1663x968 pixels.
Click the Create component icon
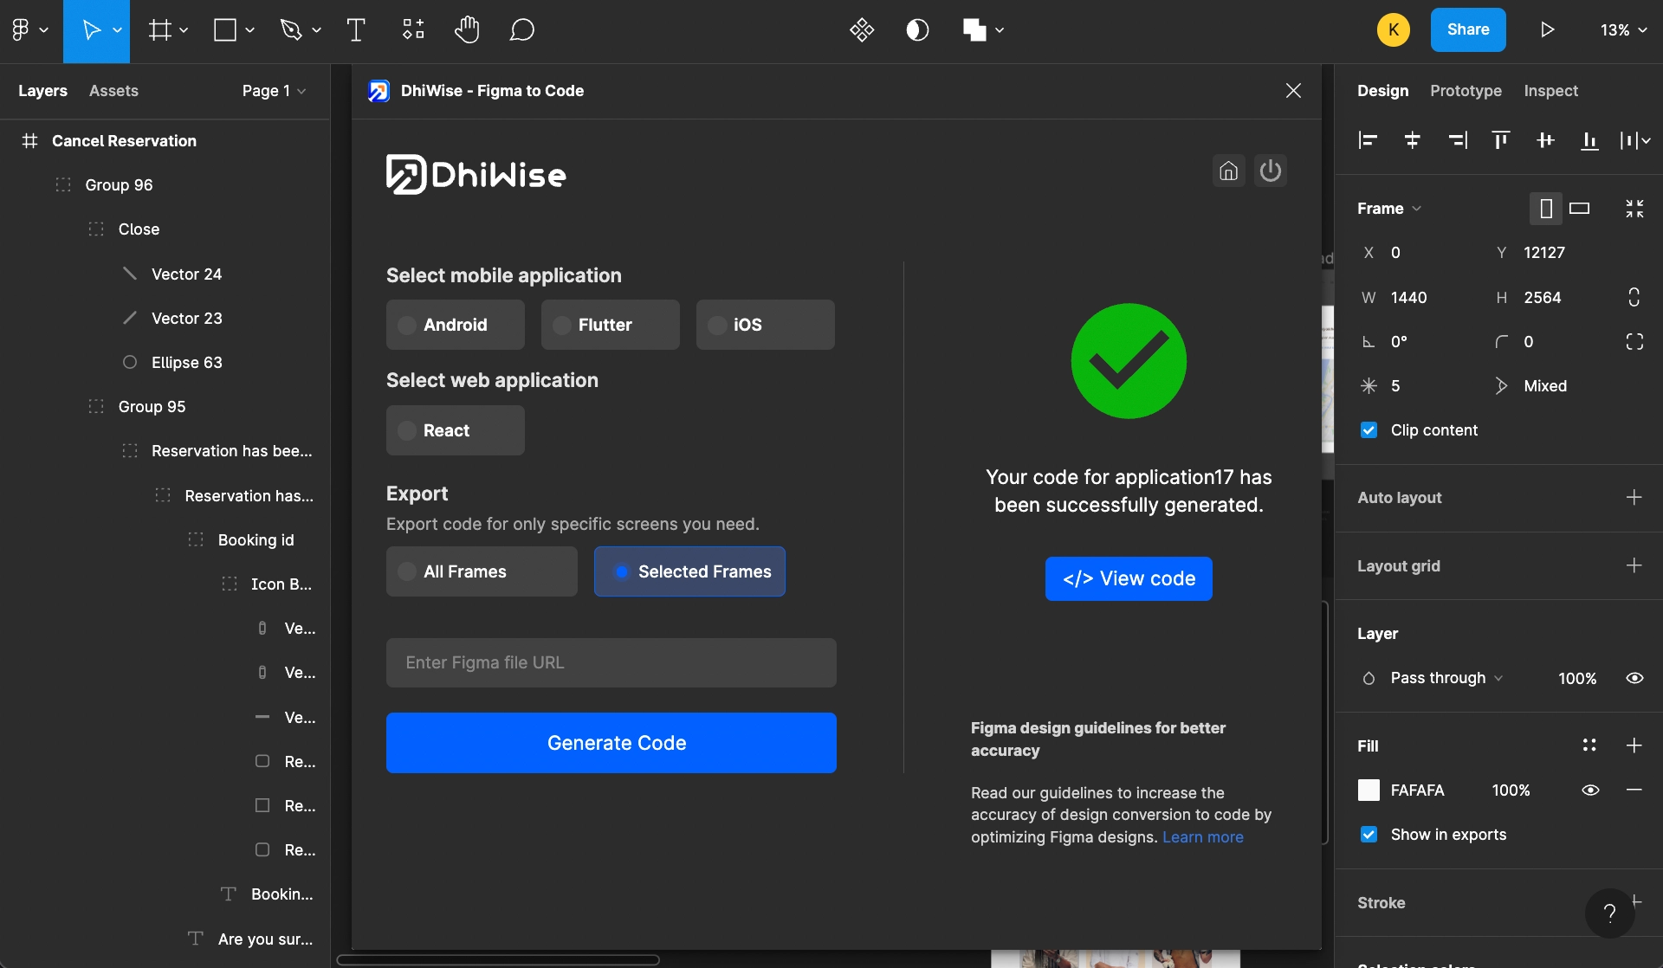[x=862, y=30]
